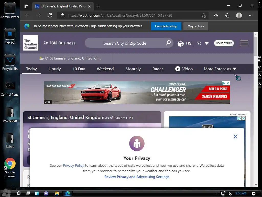Open AdChoices info on Dodge banner
The image size is (262, 197).
[x=224, y=83]
